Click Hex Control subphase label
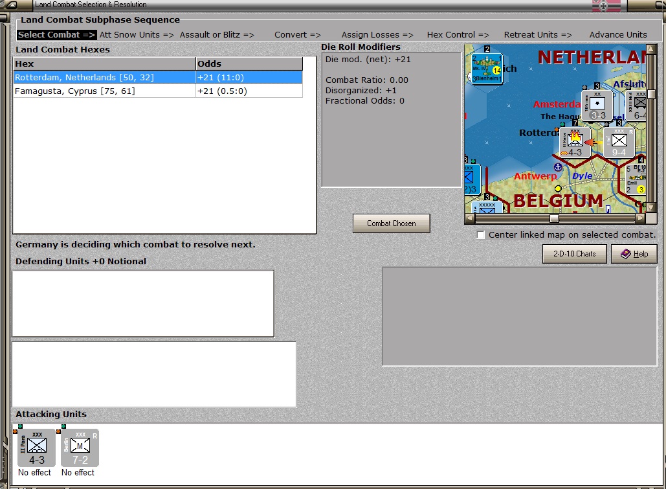The image size is (666, 489). coord(458,35)
